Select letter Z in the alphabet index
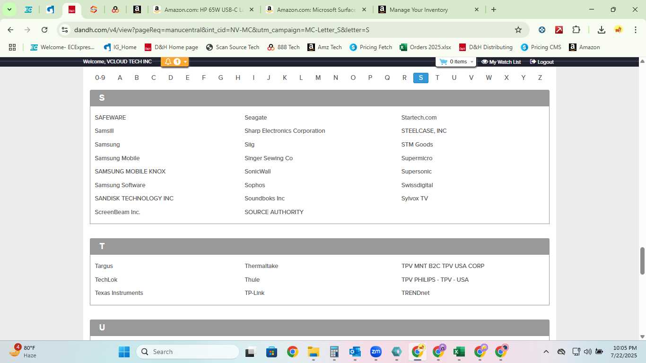646x363 pixels. click(x=540, y=78)
